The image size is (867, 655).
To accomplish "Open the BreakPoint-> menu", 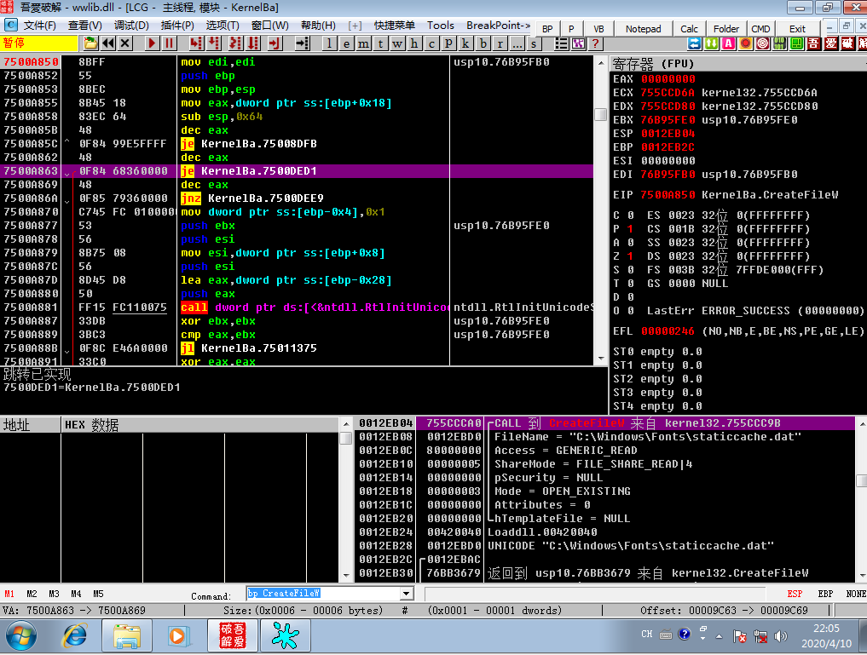I will [x=498, y=26].
